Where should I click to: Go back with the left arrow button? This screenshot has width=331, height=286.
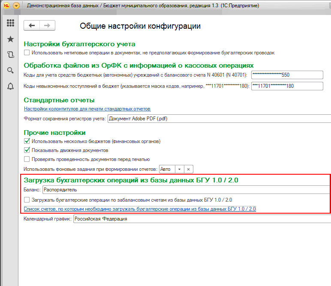32,26
